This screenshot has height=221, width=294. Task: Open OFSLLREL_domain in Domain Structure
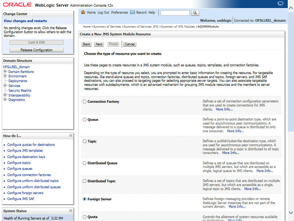pyautogui.click(x=16, y=67)
